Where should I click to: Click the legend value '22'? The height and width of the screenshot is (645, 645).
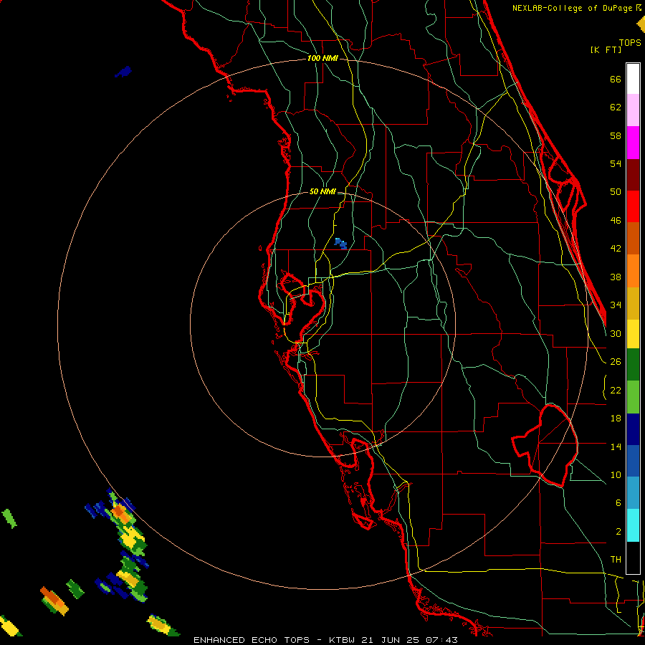pos(616,391)
